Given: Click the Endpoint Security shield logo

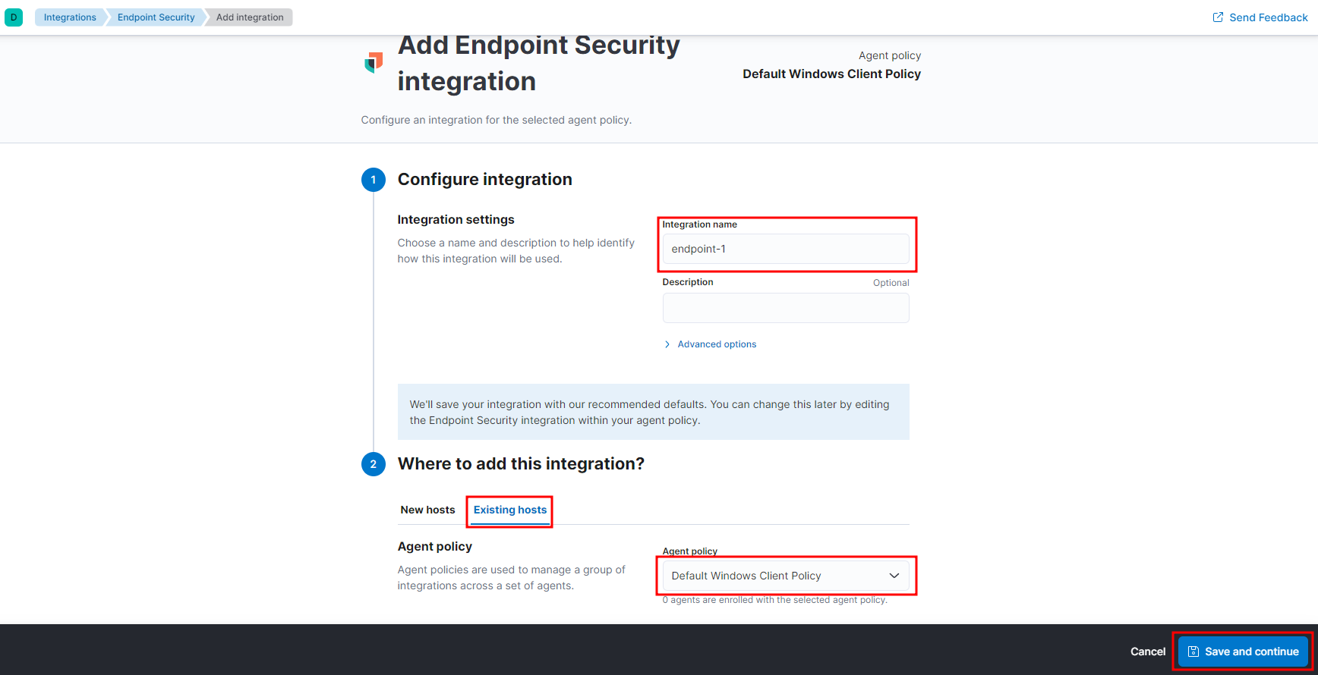Looking at the screenshot, I should pos(374,62).
